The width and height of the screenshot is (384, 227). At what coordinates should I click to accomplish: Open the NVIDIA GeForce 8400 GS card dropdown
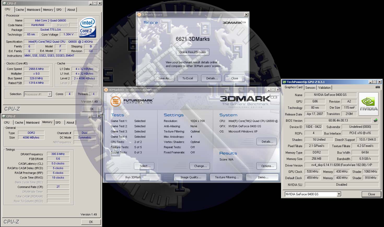pyautogui.click(x=339, y=194)
